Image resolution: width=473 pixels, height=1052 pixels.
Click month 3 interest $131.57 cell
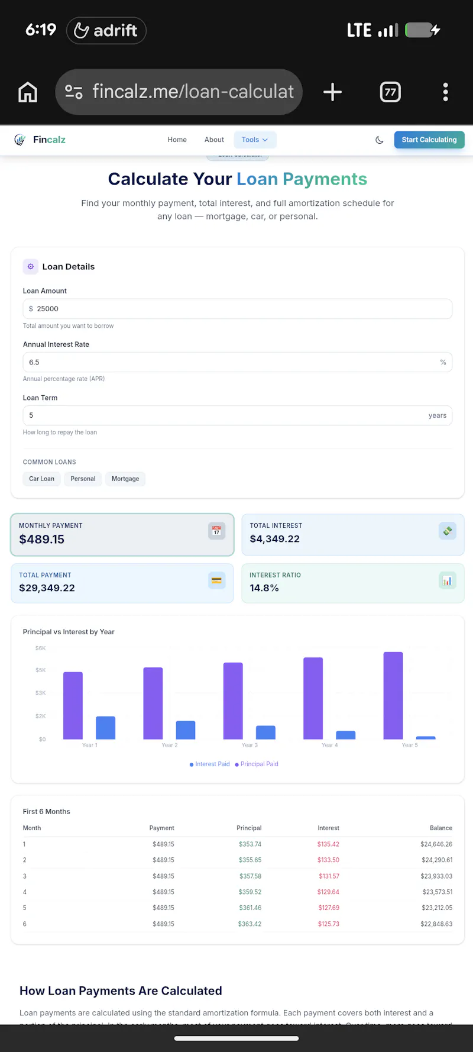(329, 876)
